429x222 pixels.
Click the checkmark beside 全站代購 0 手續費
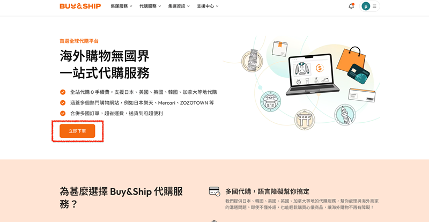point(63,92)
